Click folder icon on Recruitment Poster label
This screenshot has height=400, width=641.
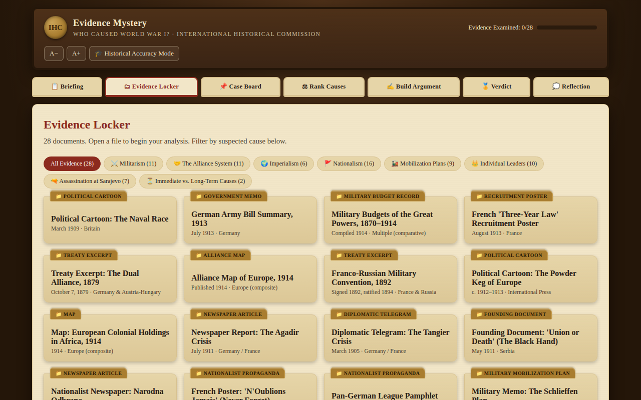pos(479,196)
